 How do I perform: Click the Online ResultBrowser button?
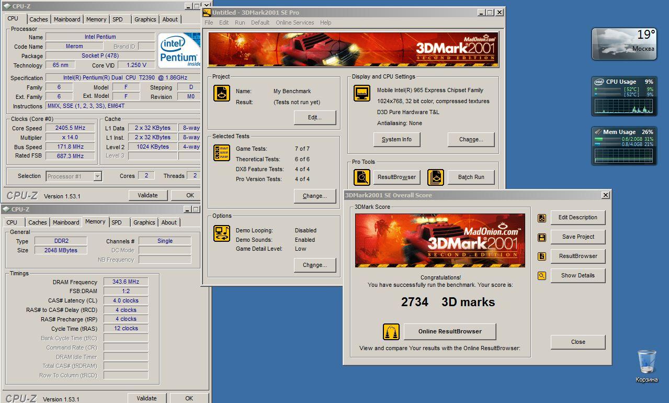(450, 331)
